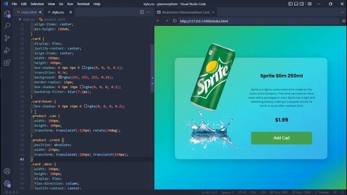Toggle primary side bar layout button
347x195 pixels.
[x=291, y=4]
